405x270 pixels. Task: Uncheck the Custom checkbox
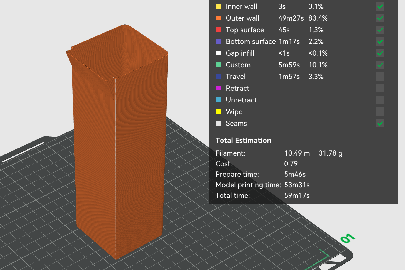coord(380,65)
